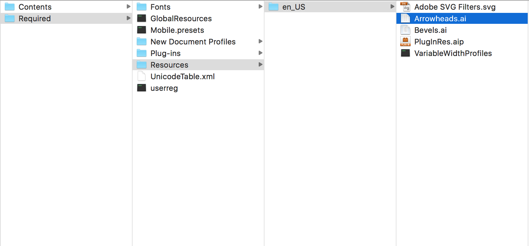Expand the en_US folder arrow
The height and width of the screenshot is (246, 529).
tap(392, 6)
